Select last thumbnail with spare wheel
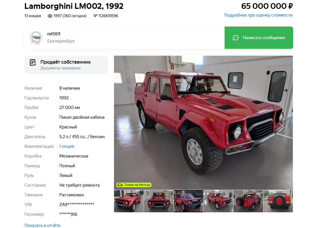314x228 pixels. (x=278, y=201)
